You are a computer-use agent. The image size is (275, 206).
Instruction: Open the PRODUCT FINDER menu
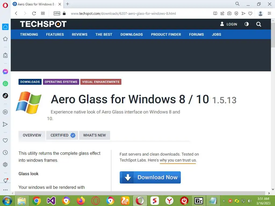(x=166, y=35)
